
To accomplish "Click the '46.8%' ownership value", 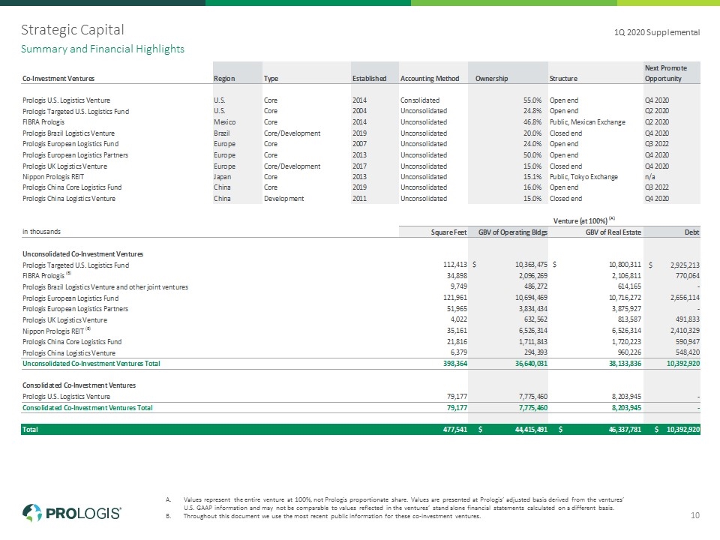I will point(532,122).
